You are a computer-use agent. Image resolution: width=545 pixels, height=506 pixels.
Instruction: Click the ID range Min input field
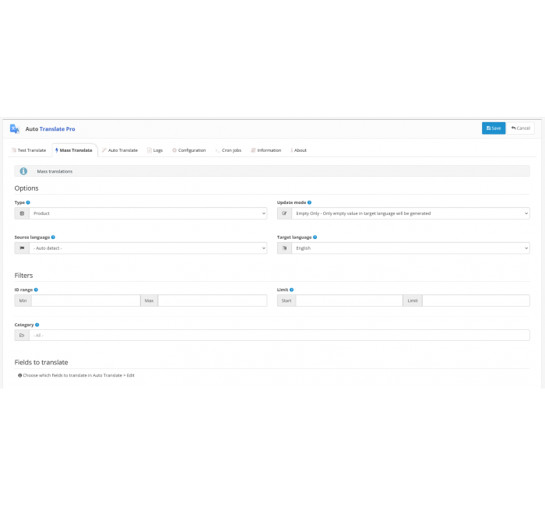(x=86, y=300)
